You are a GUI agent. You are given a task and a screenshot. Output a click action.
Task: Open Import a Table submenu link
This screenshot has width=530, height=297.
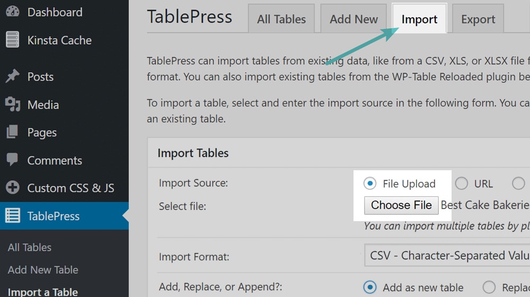click(42, 292)
